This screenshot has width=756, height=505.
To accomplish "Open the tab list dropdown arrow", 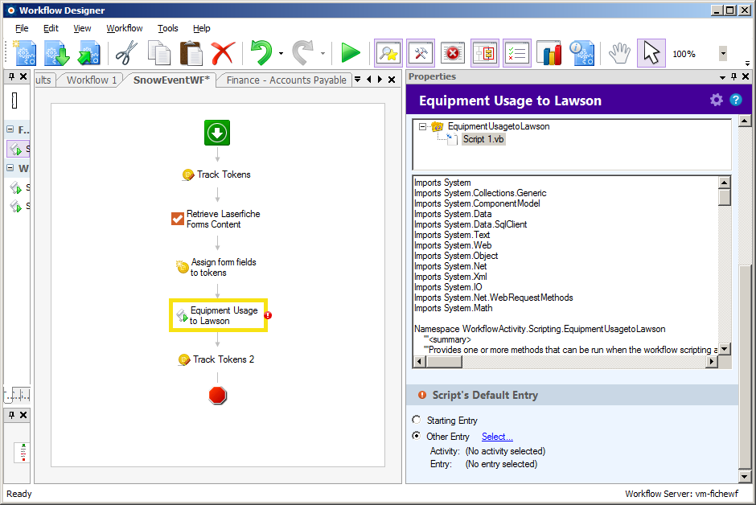I will click(x=358, y=80).
